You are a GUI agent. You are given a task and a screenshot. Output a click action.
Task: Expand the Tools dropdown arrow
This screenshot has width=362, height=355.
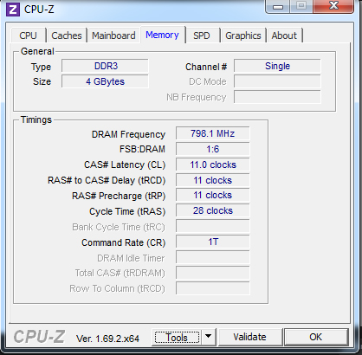pos(208,337)
